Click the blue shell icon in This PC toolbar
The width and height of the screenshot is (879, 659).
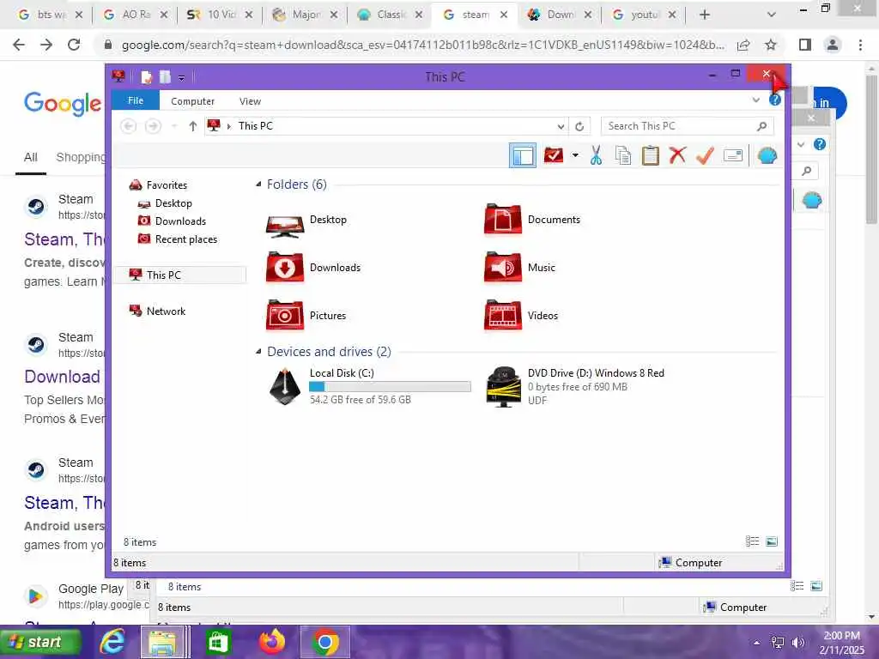pyautogui.click(x=767, y=155)
